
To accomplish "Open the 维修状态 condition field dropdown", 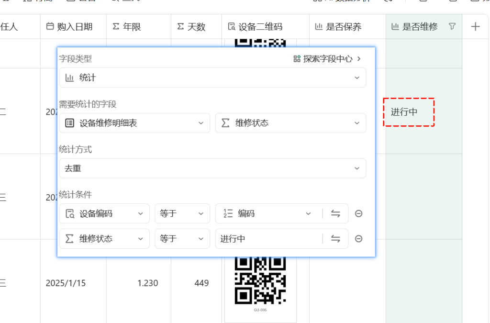I will tap(104, 239).
